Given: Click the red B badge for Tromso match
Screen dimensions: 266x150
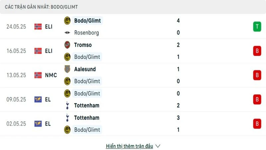Looking at the screenshot, I should click(x=257, y=51).
